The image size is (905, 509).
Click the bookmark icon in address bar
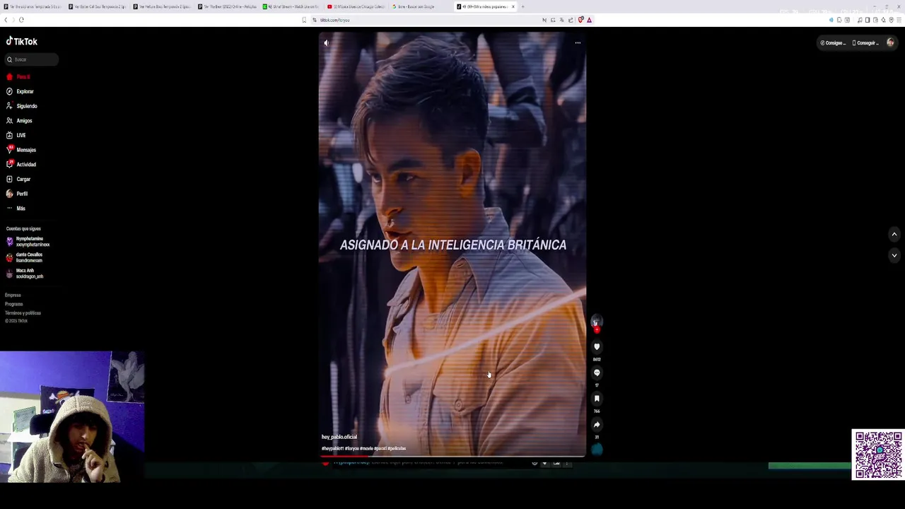tap(305, 20)
